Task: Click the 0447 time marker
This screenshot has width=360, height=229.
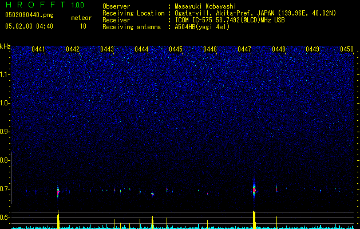Action: pos(244,49)
